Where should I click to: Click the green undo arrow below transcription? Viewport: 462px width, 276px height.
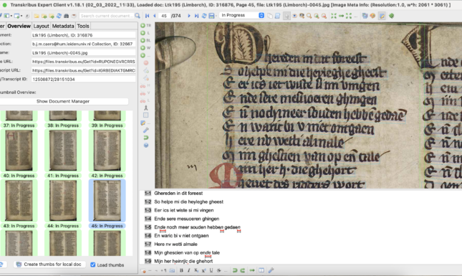click(235, 270)
